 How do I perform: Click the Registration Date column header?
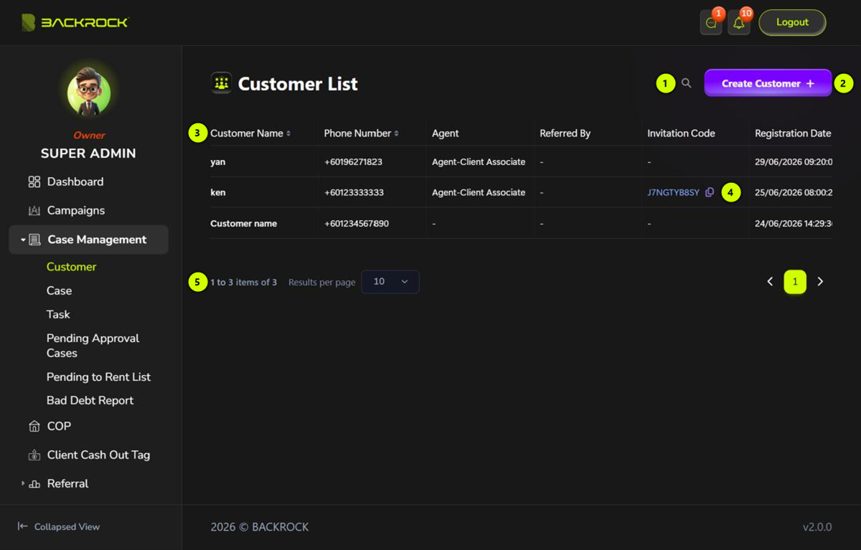pyautogui.click(x=793, y=133)
